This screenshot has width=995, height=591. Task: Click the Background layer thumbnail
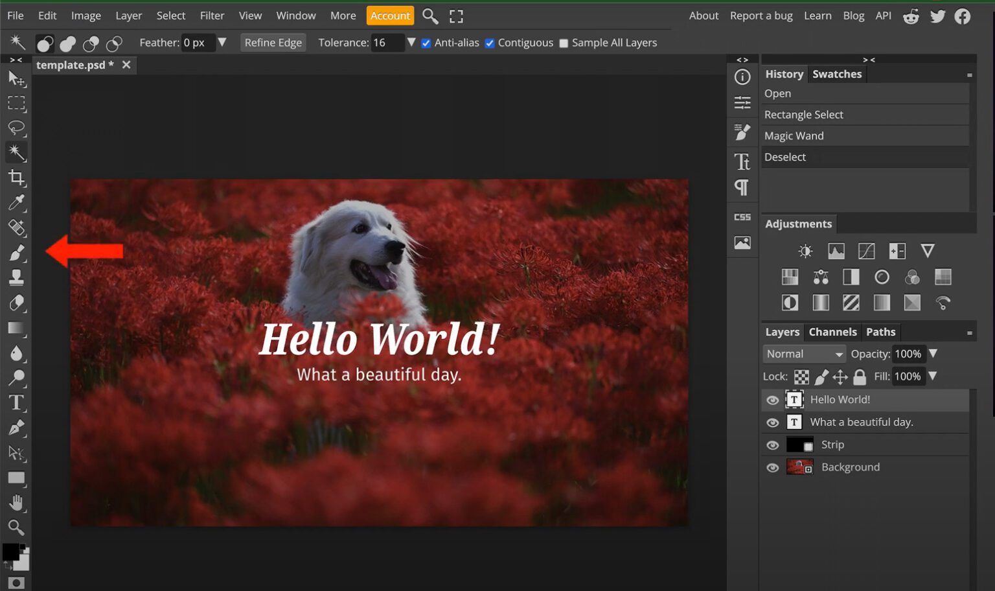[x=799, y=467]
